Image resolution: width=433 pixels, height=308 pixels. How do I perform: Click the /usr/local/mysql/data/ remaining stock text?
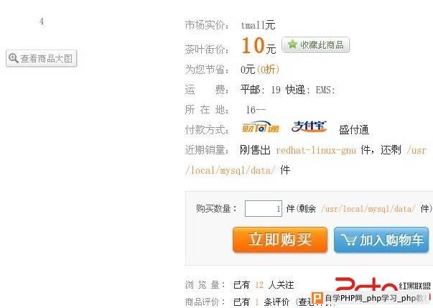(368, 209)
